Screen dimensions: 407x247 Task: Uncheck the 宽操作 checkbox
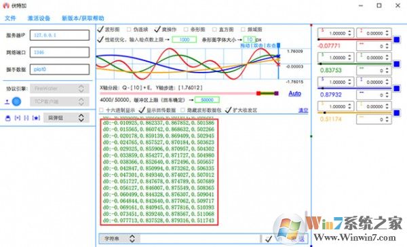coord(157,29)
